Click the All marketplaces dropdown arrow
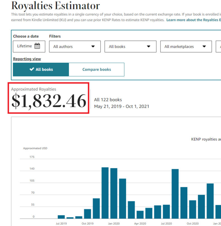Screen dimensions: 221x226 point(204,47)
